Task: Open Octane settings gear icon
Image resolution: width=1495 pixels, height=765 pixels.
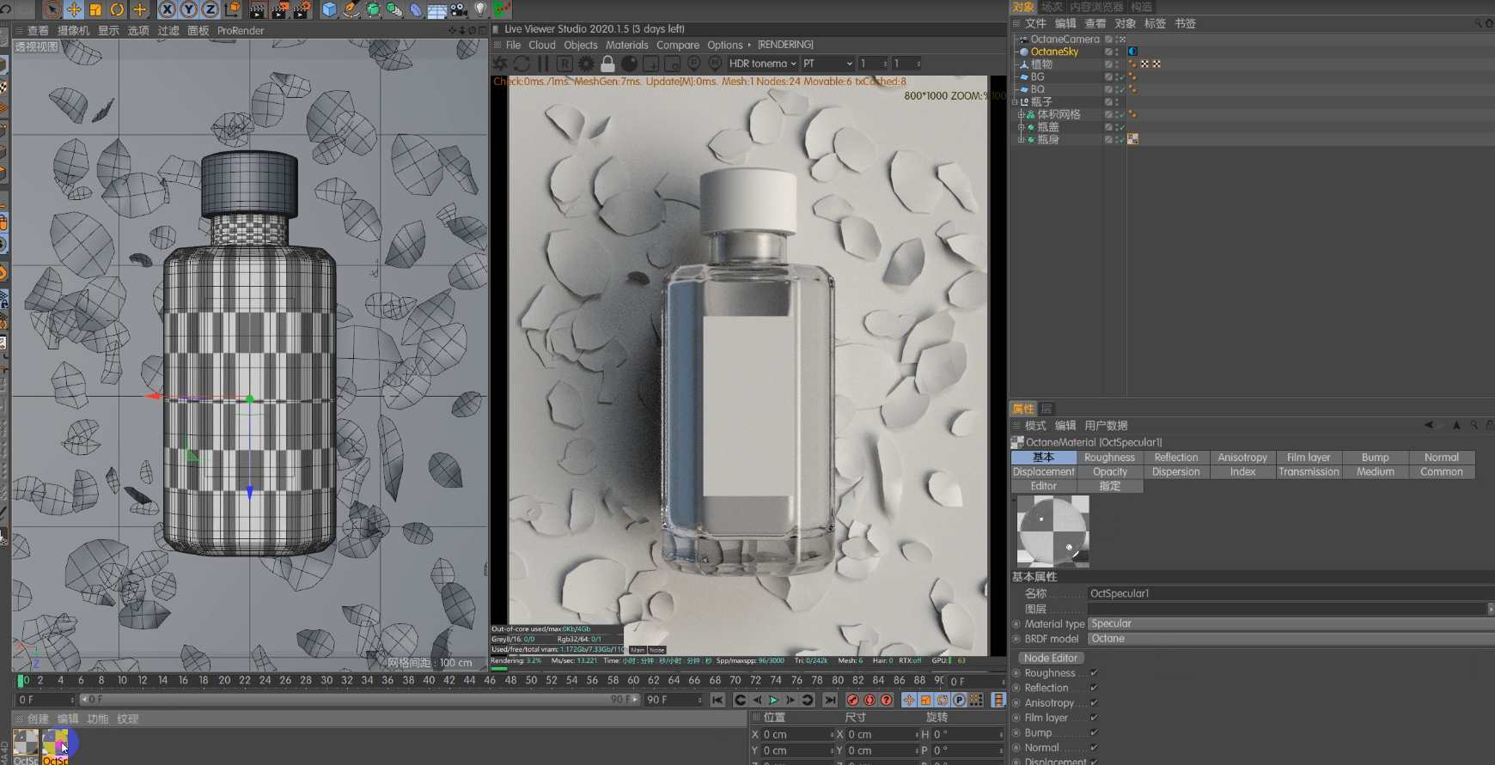Action: point(586,64)
